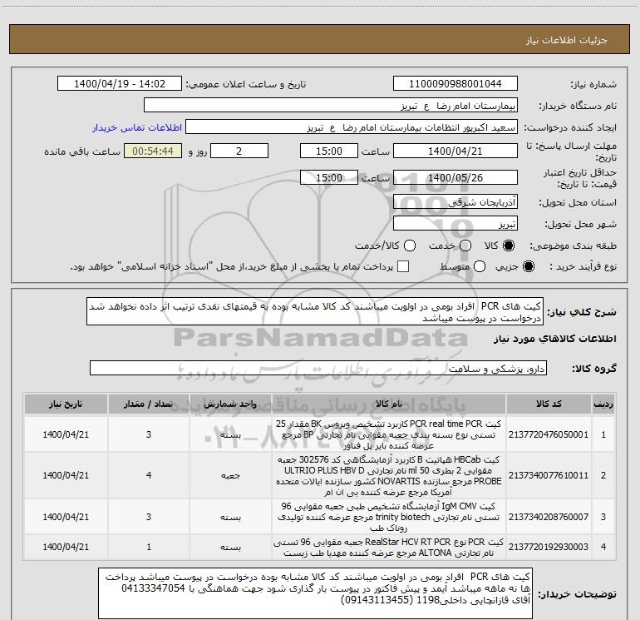This screenshot has width=640, height=620.
Task: Click the نام کالا column header
Action: click(x=389, y=404)
